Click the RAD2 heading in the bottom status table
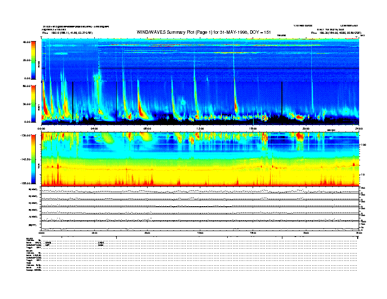Viewport: 387px width, 299px height. pyautogui.click(x=29, y=238)
